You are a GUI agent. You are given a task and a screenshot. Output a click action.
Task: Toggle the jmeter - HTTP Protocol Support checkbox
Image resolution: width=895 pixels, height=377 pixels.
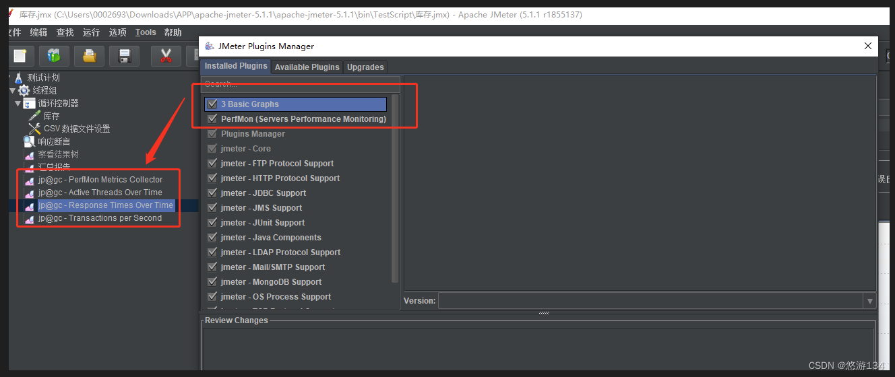pos(212,178)
